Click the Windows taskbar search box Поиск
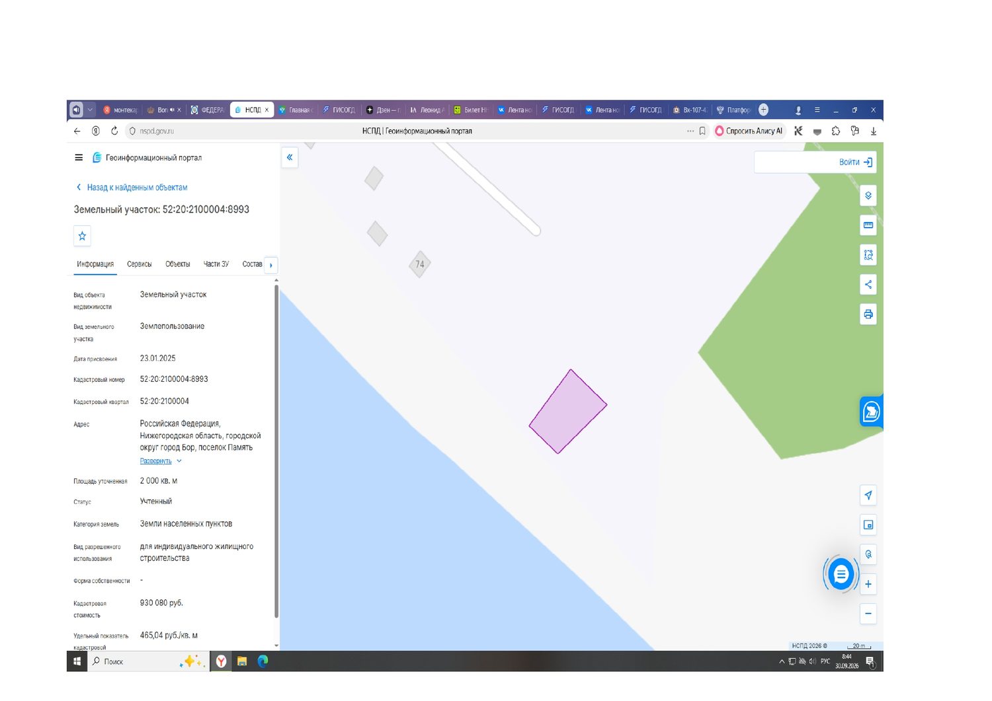Screen dimensions: 992x701 pyautogui.click(x=149, y=661)
